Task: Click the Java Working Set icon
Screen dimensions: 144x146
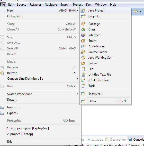Action: [83, 58]
